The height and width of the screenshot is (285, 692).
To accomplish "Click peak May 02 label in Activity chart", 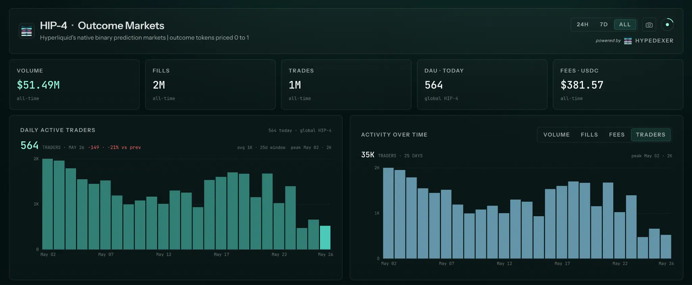I will 652,156.
